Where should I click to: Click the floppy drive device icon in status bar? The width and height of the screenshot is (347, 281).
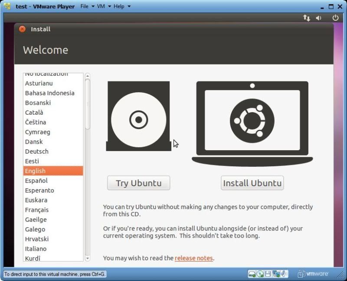click(268, 274)
